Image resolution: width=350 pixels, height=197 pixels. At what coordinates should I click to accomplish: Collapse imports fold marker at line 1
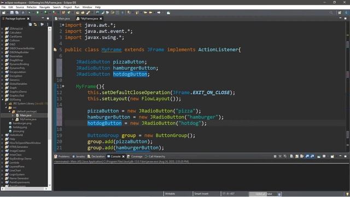coord(63,25)
